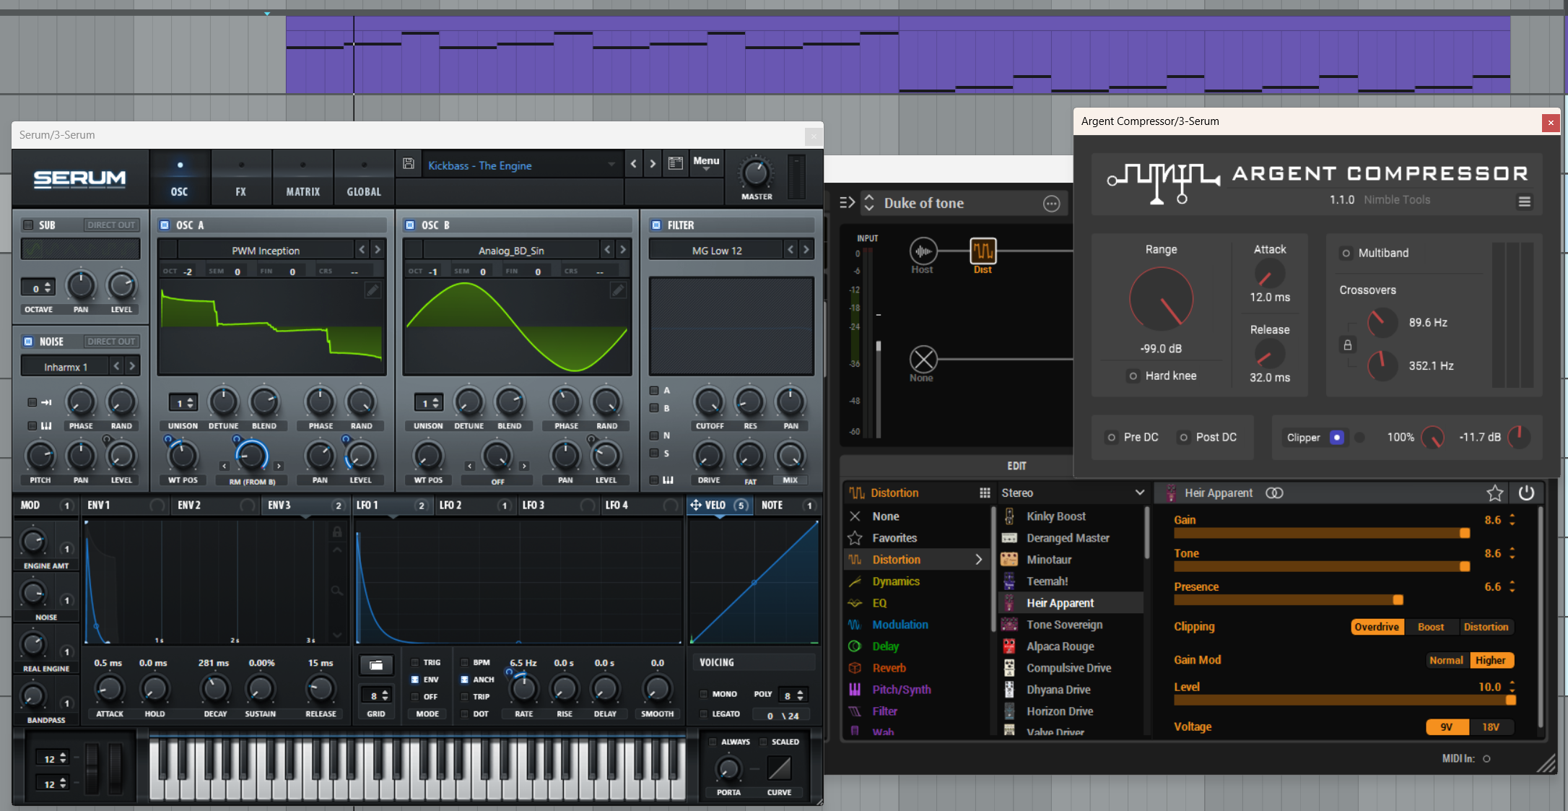Toggle signal chain view icon beside preset name
Viewport: 1568px width, 811px height.
(x=847, y=203)
